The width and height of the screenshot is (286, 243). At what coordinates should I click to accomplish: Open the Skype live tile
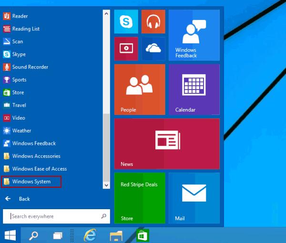(126, 22)
